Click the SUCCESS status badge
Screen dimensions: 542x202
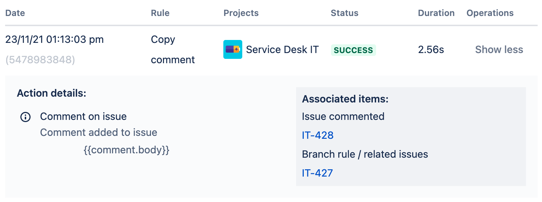(353, 50)
